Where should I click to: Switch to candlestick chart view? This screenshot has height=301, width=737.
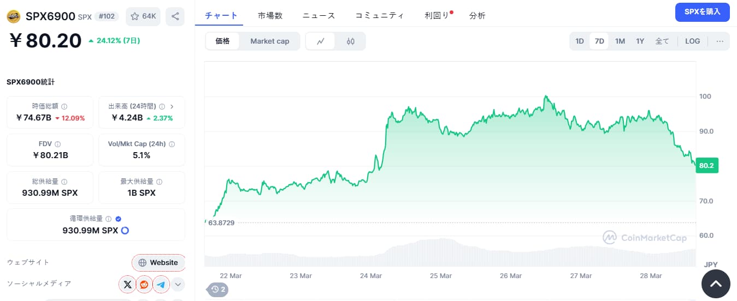[x=351, y=41]
